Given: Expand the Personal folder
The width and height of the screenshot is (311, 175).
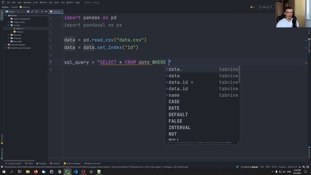Looking at the screenshot, I should tap(8, 35).
